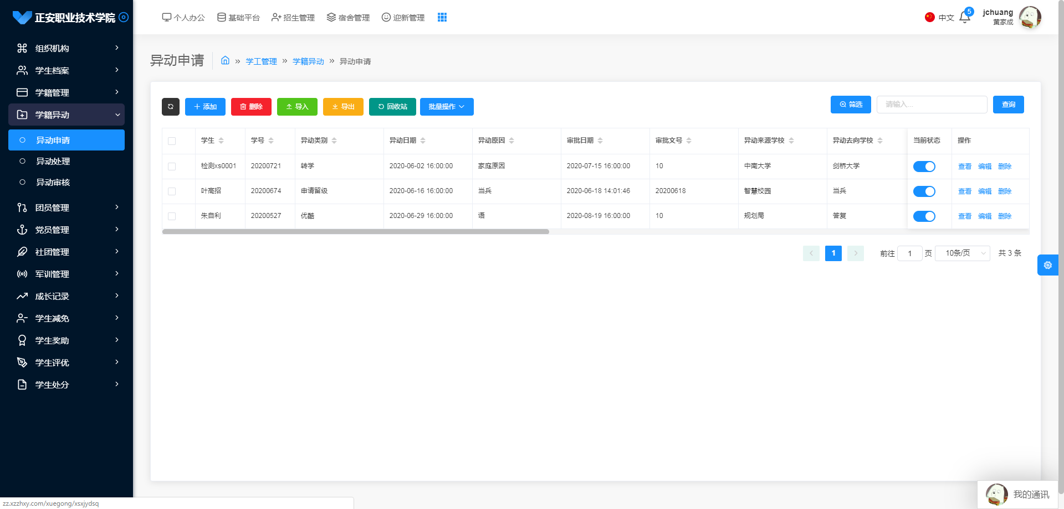Open notifications bell icon
Image resolution: width=1064 pixels, height=509 pixels.
coord(965,17)
